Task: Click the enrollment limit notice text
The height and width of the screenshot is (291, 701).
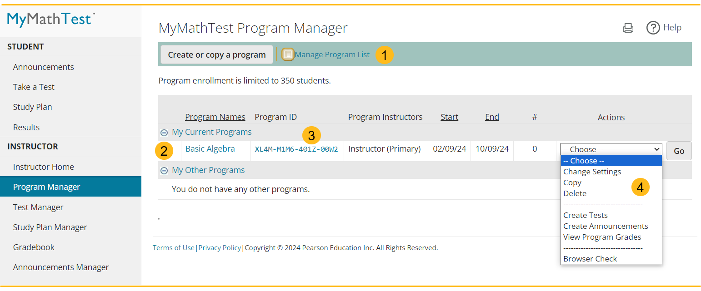Action: (245, 81)
